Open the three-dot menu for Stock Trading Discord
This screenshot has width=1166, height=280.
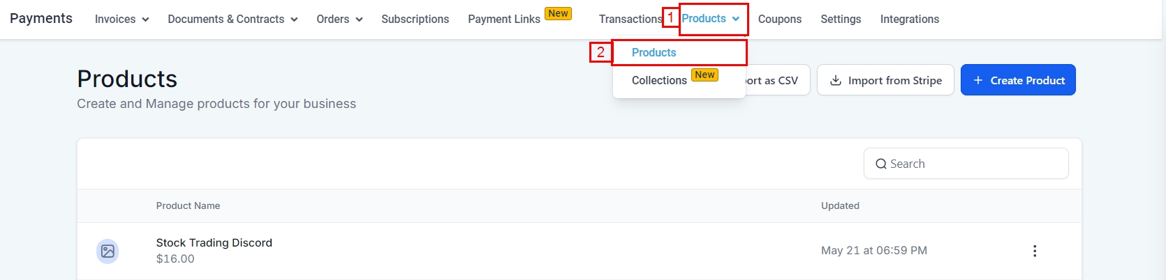click(1034, 251)
